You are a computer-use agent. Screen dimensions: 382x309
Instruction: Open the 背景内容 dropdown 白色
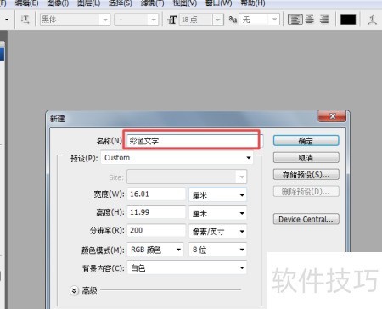[187, 267]
